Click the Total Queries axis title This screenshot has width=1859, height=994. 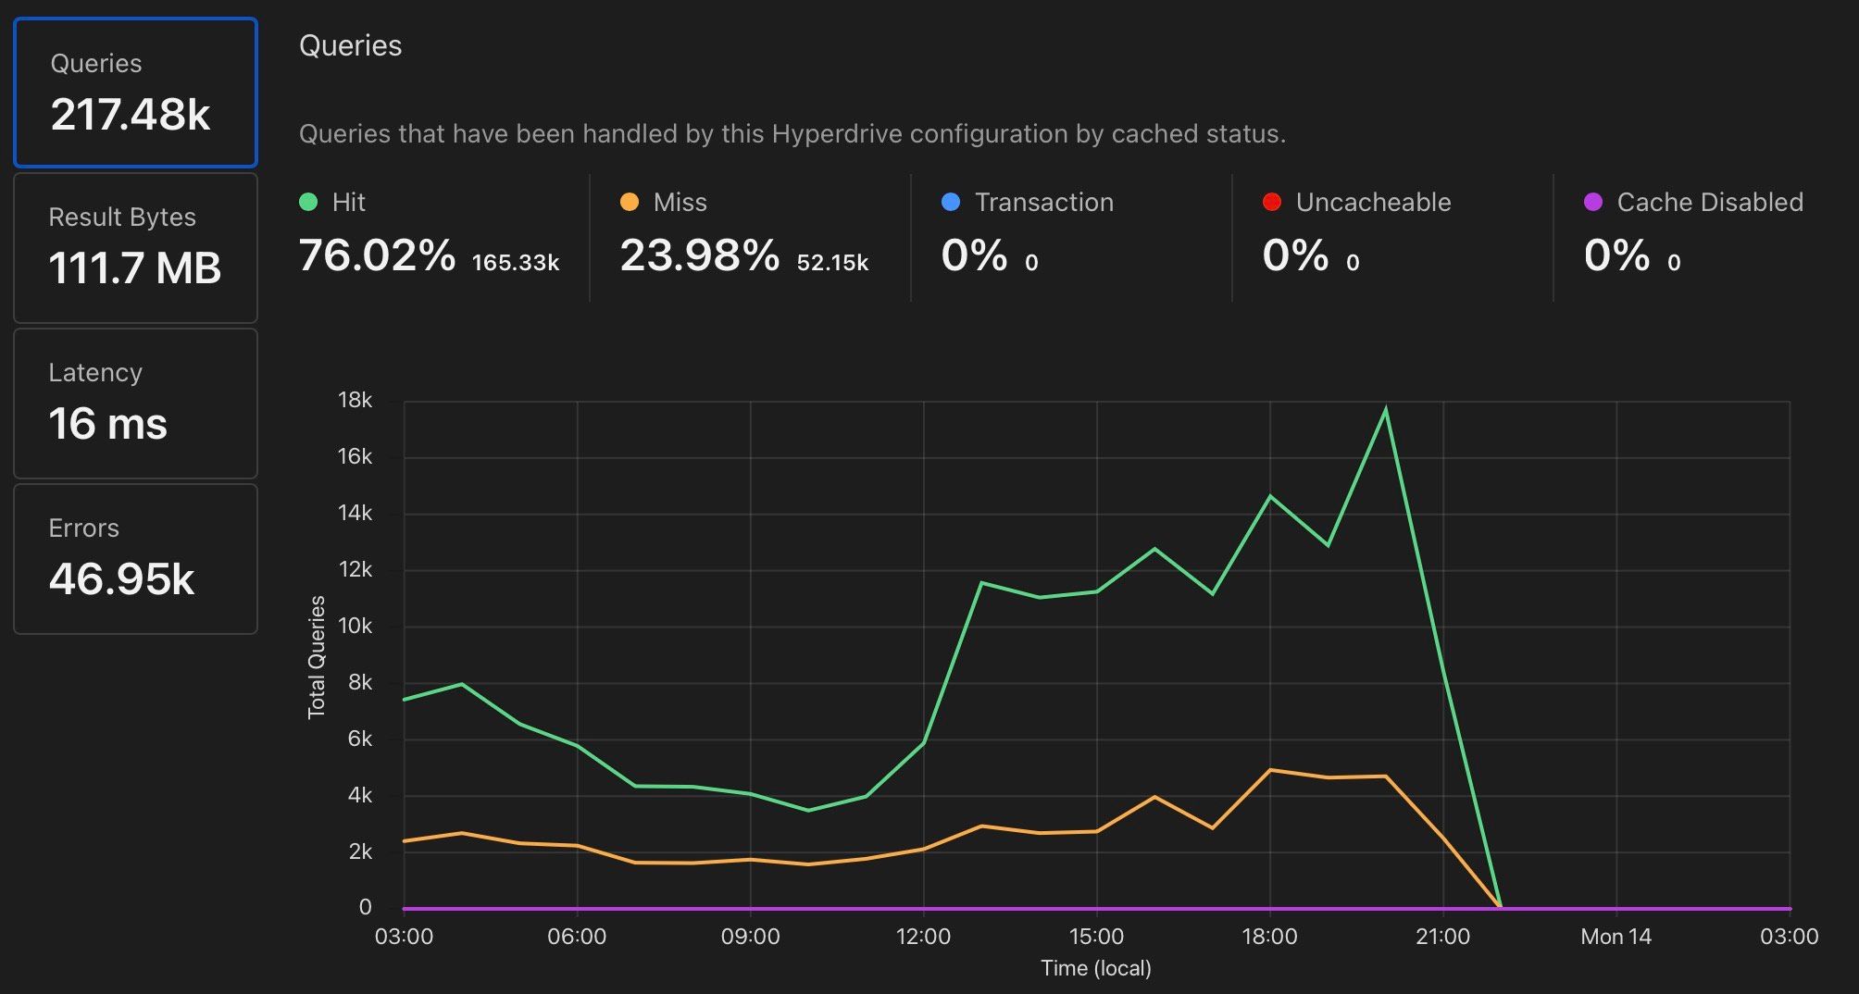click(317, 656)
